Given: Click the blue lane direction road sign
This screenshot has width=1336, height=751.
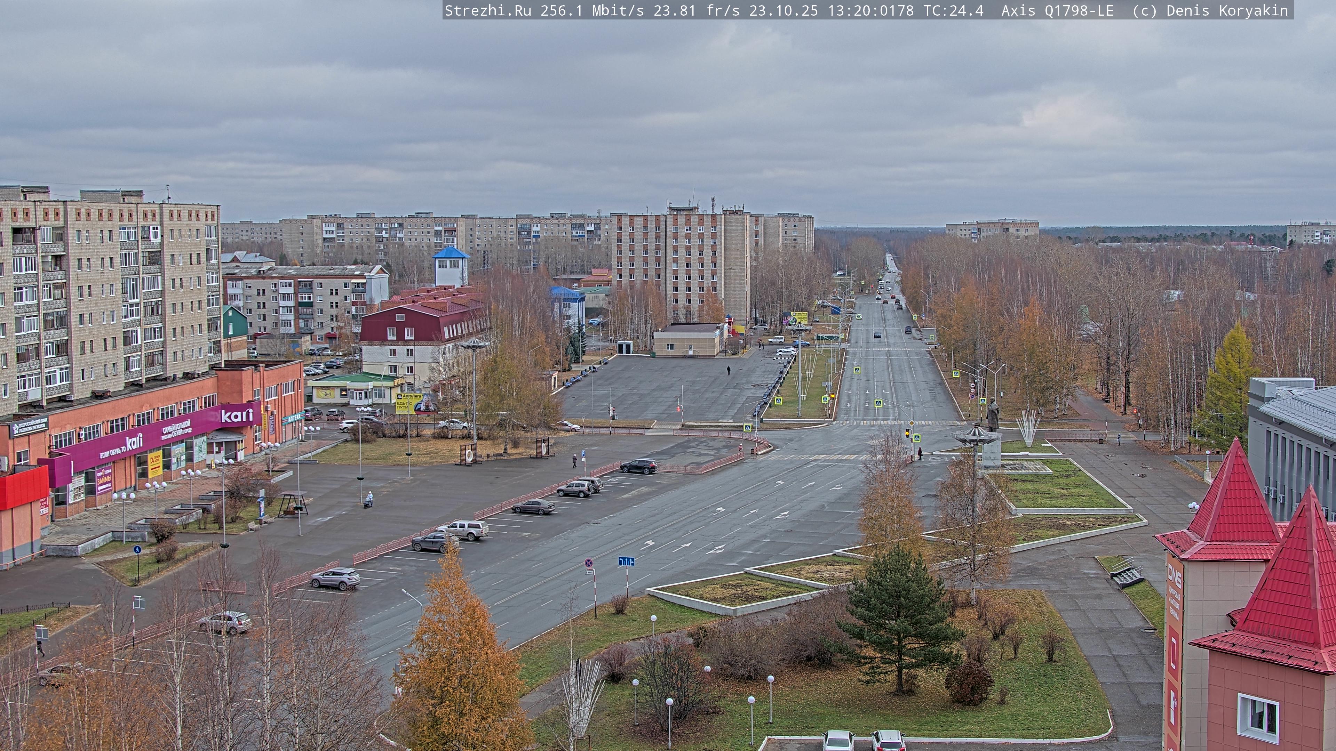Looking at the screenshot, I should (x=626, y=561).
